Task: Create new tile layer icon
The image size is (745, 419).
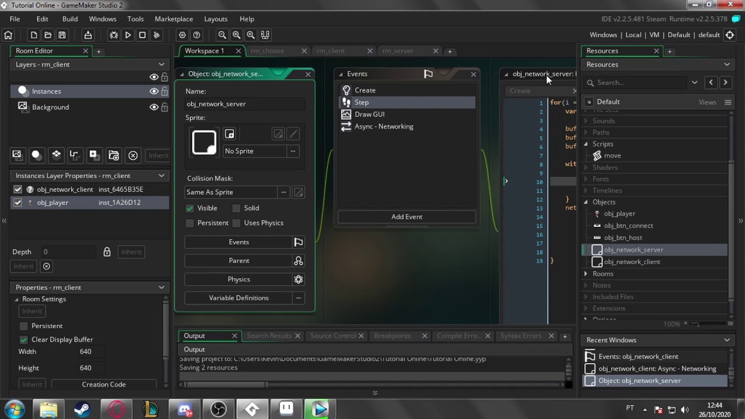Action: (56, 155)
